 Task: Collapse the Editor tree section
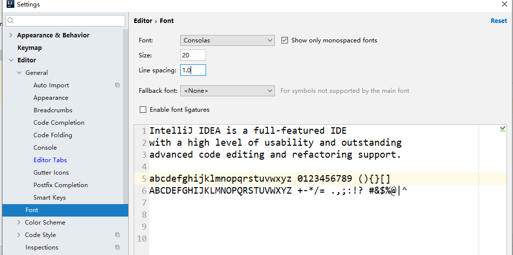pos(11,60)
